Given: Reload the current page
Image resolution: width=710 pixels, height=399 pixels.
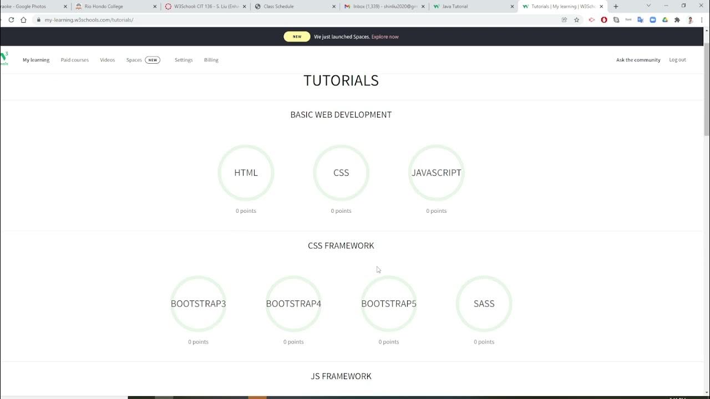Looking at the screenshot, I should pos(11,19).
